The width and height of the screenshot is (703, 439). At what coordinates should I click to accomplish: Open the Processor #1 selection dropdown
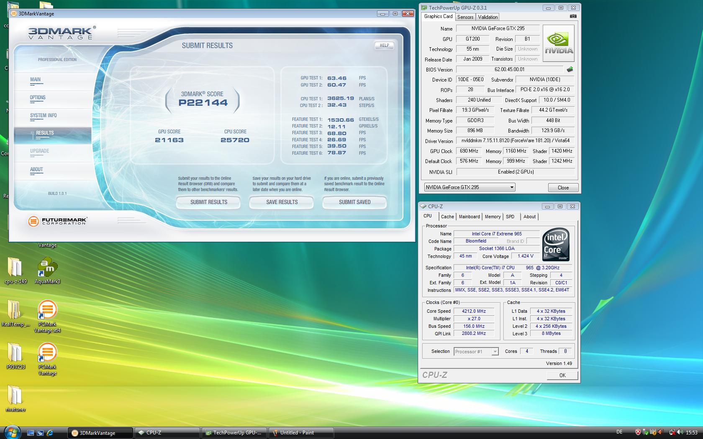(x=476, y=352)
